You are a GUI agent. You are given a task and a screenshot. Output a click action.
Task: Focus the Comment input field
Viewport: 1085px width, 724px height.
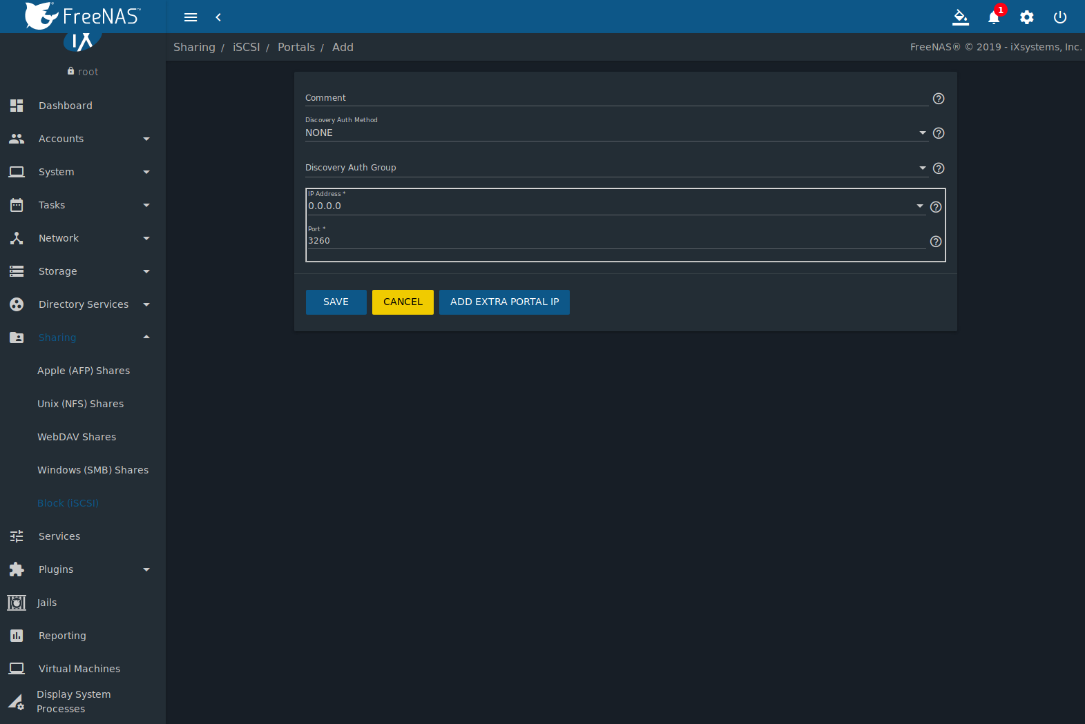[617, 98]
